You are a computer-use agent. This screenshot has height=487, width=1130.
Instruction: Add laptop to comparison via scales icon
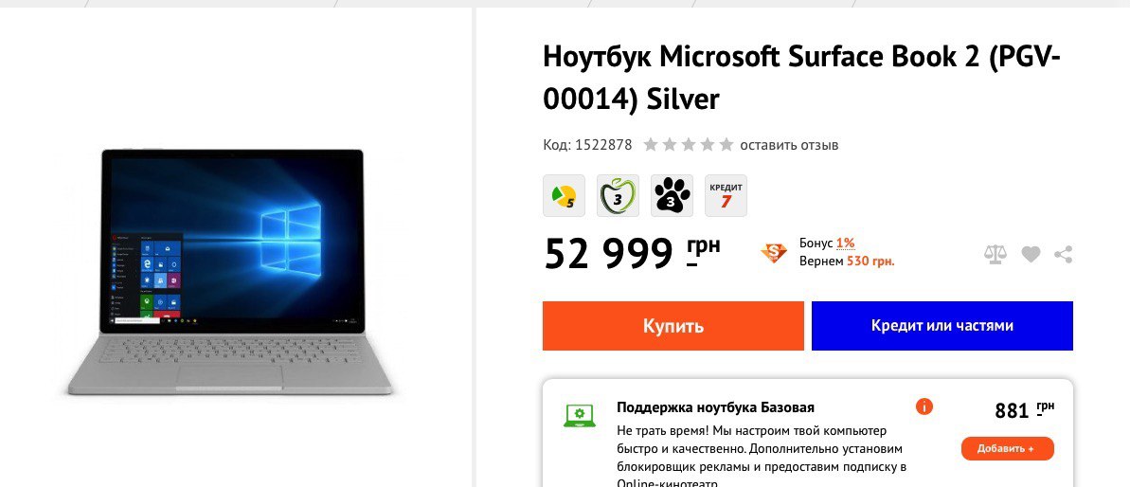coord(995,254)
